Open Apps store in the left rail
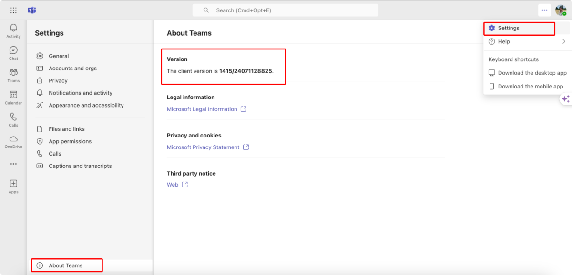 point(13,187)
